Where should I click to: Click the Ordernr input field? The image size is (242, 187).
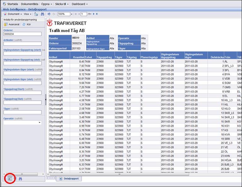(x=23, y=34)
